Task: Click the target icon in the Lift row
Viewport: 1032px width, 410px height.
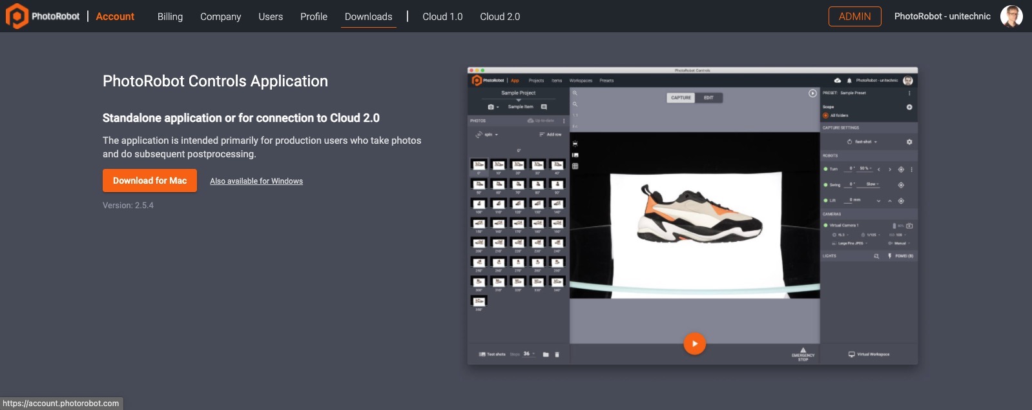Action: tap(901, 200)
